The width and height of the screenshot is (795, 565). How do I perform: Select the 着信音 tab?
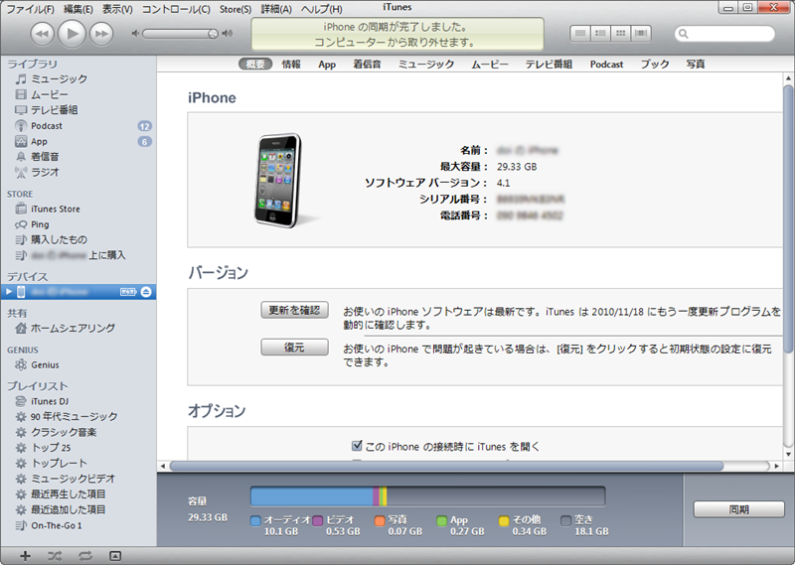pyautogui.click(x=367, y=65)
